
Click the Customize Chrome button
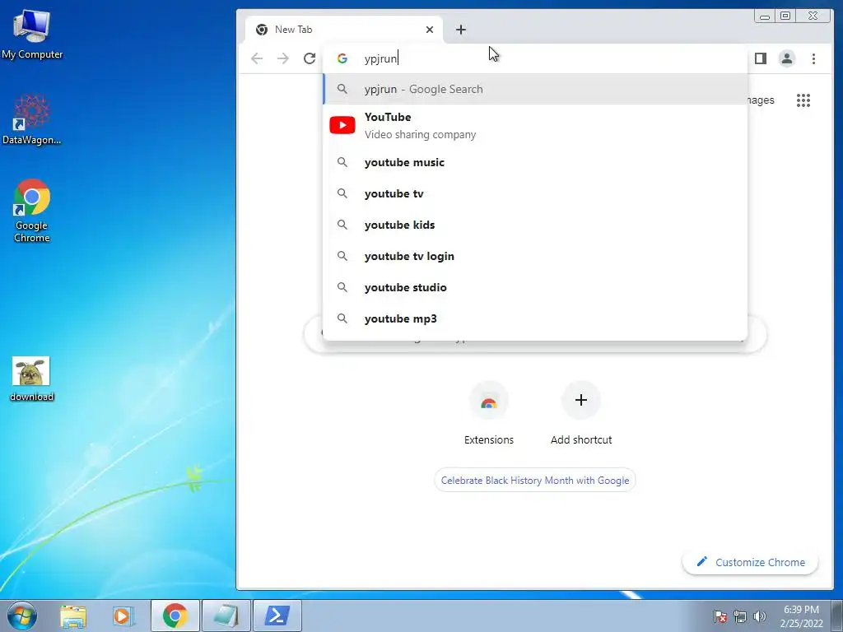pyautogui.click(x=751, y=562)
